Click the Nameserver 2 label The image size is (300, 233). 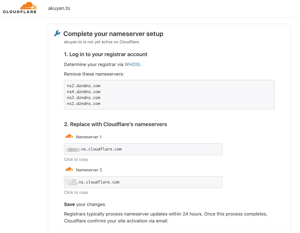(x=89, y=170)
